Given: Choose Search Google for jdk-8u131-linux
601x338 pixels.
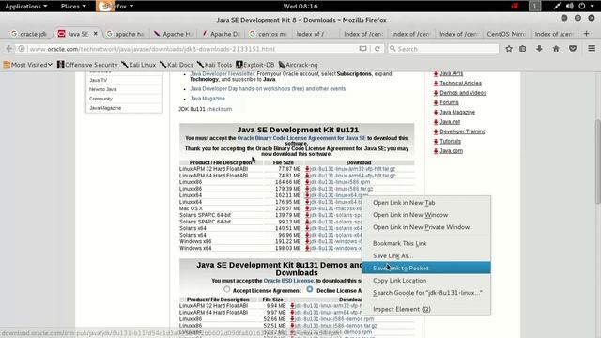Looking at the screenshot, I should coord(426,292).
